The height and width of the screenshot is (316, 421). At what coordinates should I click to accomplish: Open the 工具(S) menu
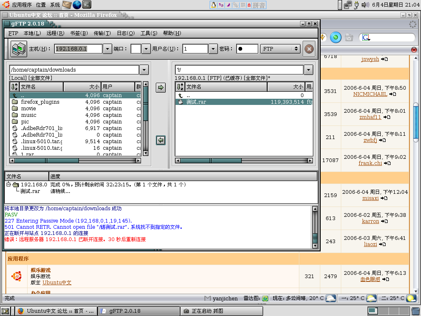tap(149, 33)
